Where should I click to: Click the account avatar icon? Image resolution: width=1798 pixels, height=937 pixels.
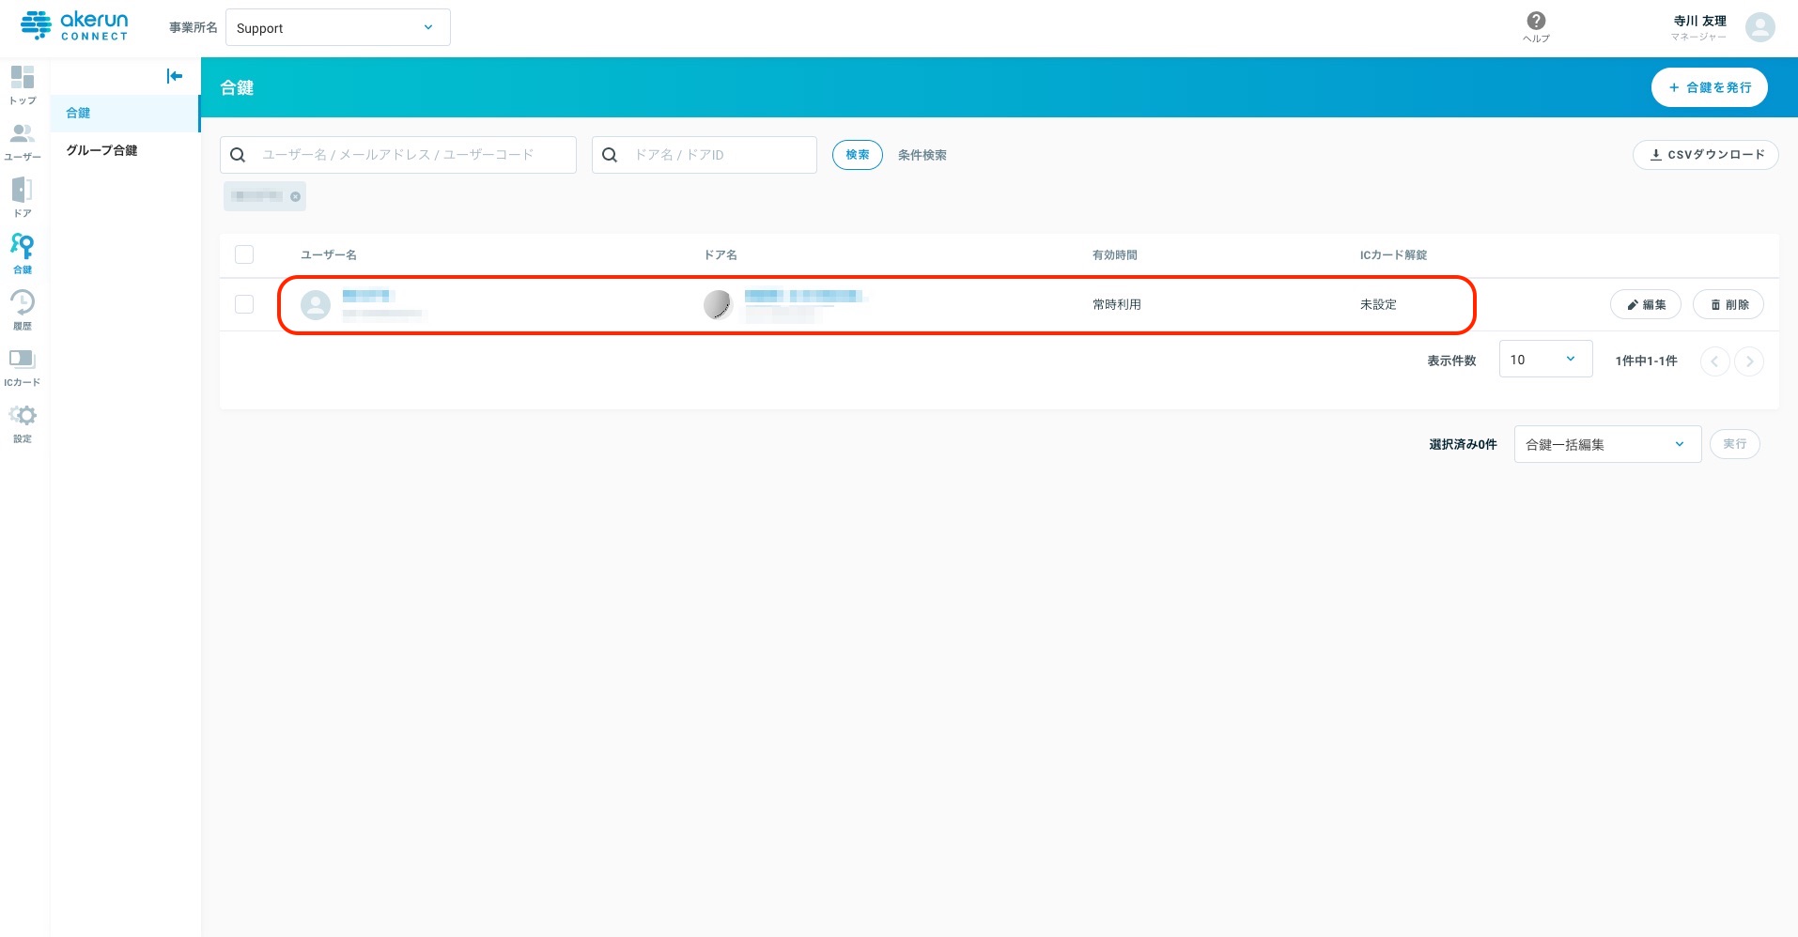1759,27
